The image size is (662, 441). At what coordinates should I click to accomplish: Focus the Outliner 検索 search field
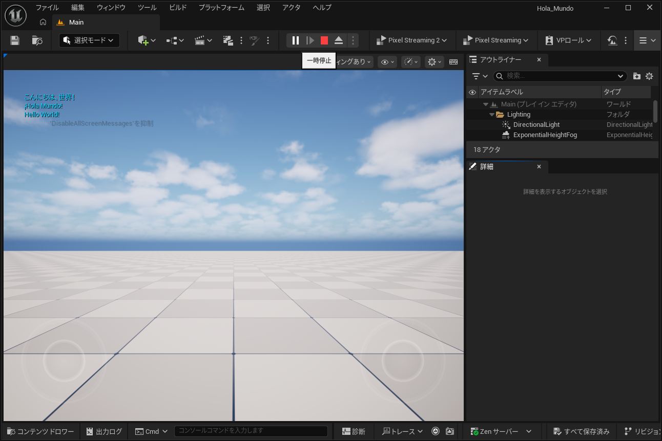click(x=560, y=76)
